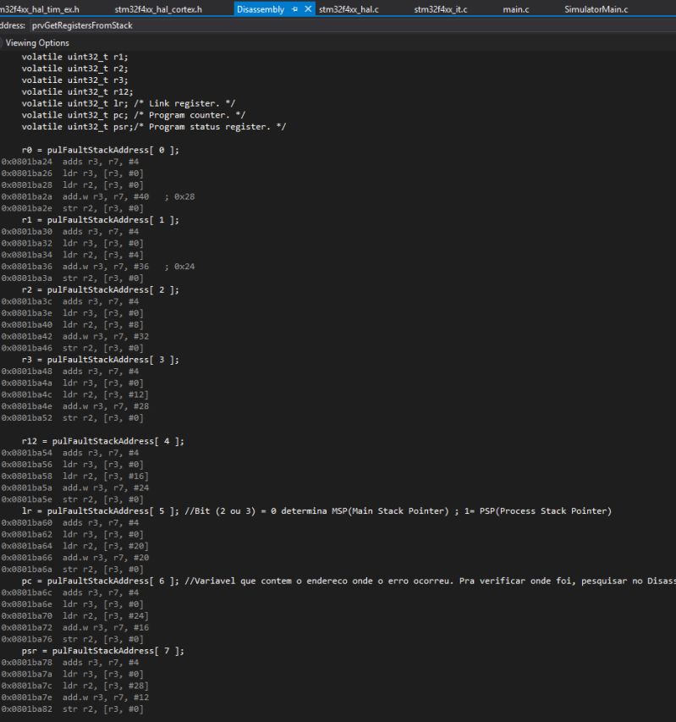Click source line 'pc = pulFaultStackAddress[ 6 ];'

tap(101, 581)
